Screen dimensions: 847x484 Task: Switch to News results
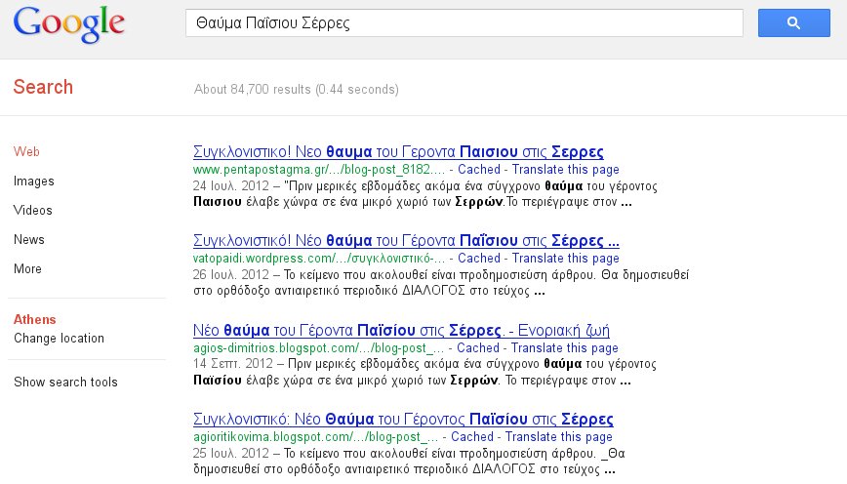tap(29, 239)
